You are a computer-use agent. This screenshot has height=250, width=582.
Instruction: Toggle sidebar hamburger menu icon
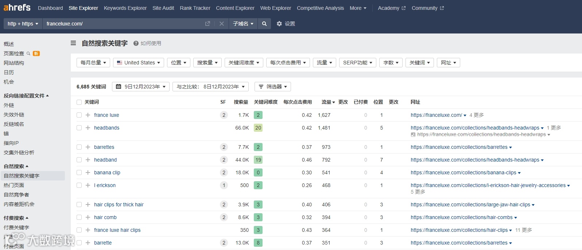(x=73, y=43)
